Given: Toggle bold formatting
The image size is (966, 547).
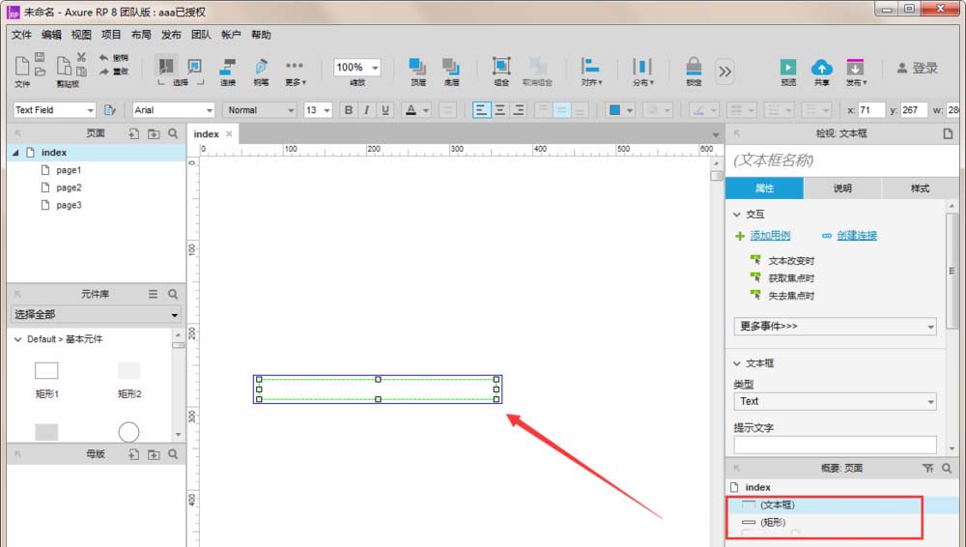Looking at the screenshot, I should point(349,110).
